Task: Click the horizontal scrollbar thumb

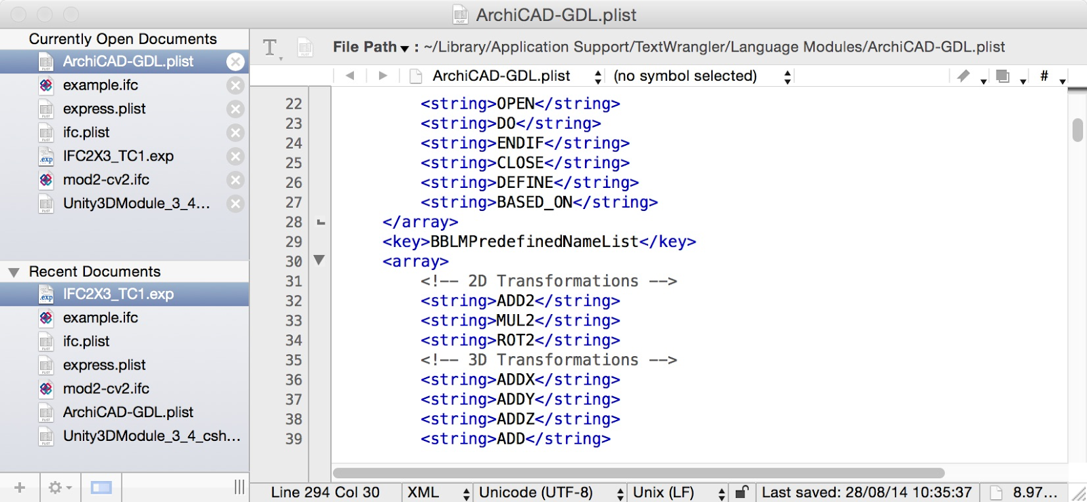Action: (639, 473)
